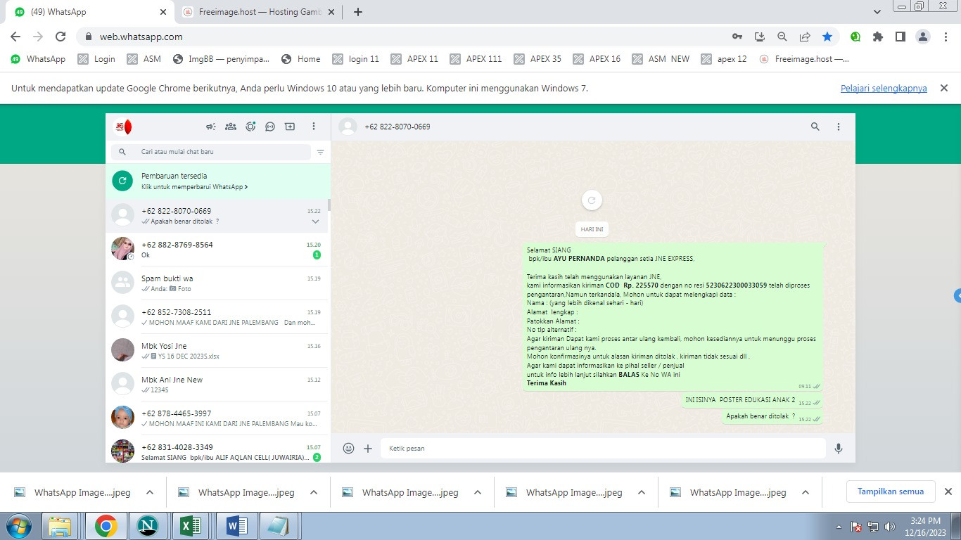Open the APEX 11 bookmark
961x540 pixels.
tap(414, 59)
